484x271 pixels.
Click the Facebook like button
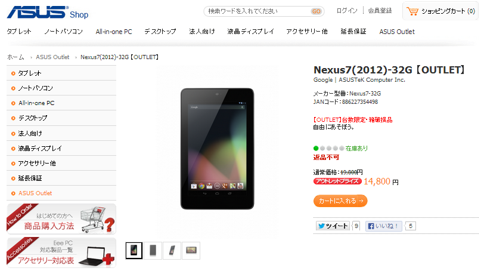tap(384, 226)
